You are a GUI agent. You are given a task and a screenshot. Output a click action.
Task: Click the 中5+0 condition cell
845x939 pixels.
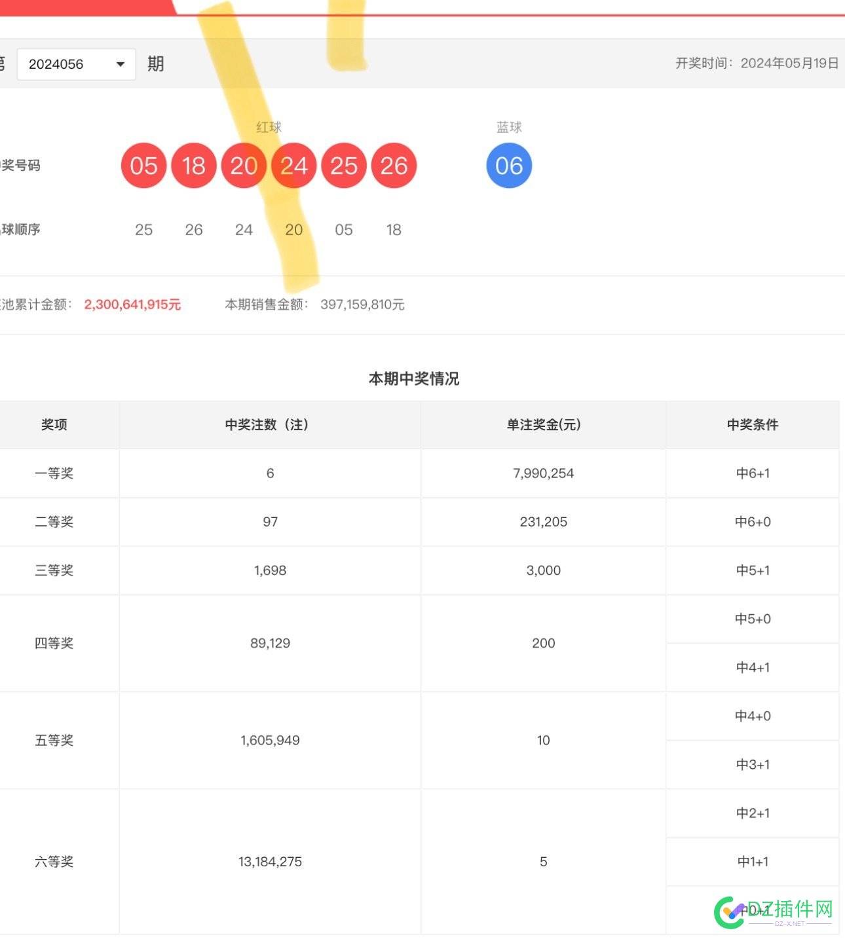click(x=753, y=619)
